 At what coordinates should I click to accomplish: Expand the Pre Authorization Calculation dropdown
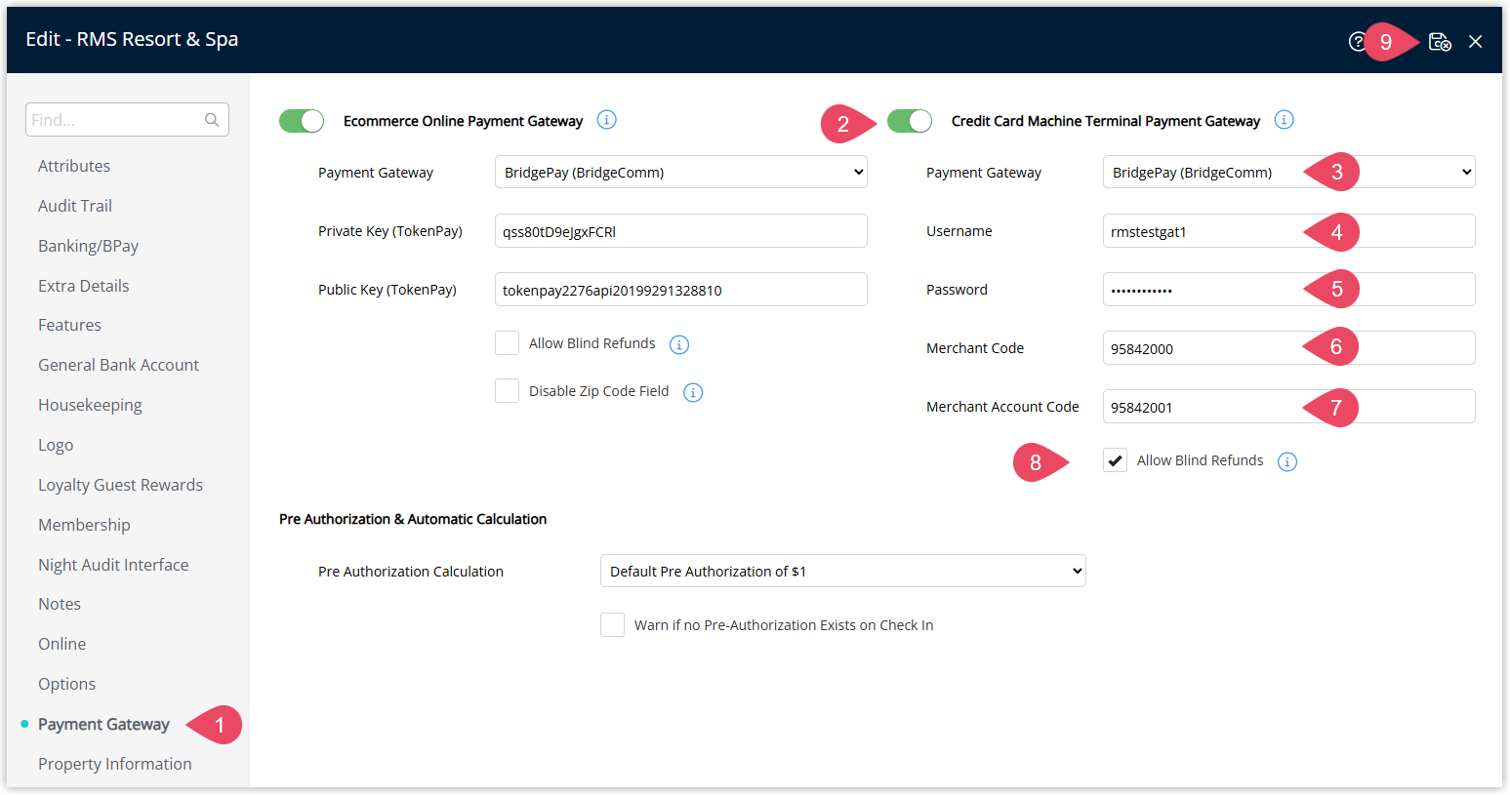(x=842, y=572)
